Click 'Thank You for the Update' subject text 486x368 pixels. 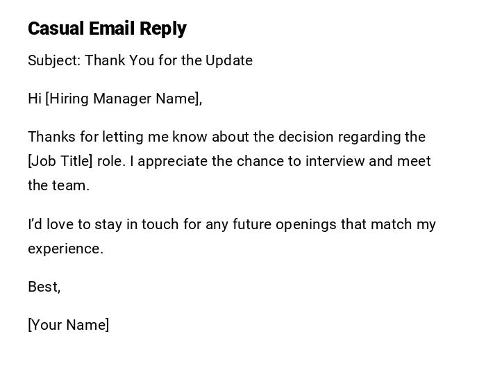pos(169,60)
